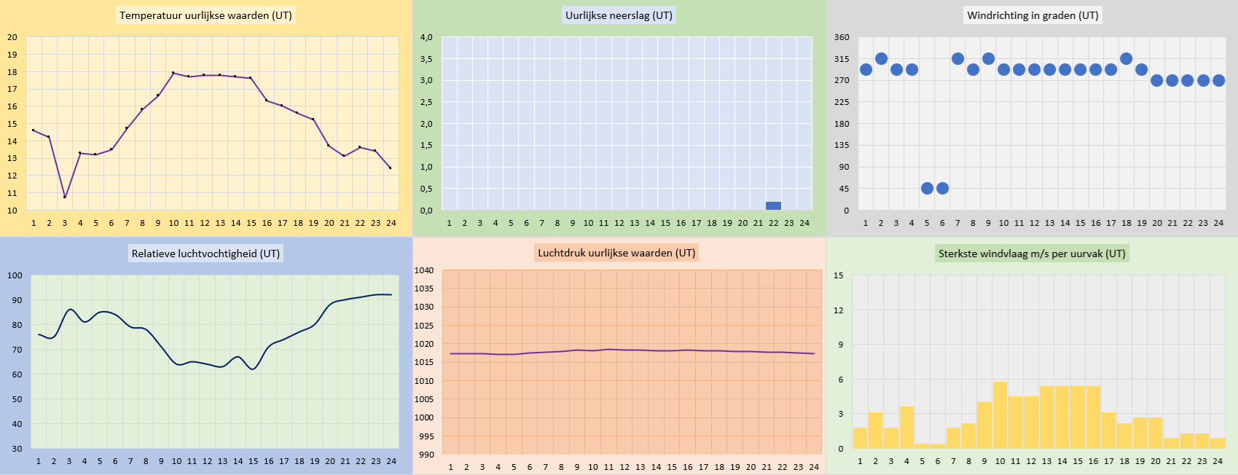Click the wind direction dot at hour 24
The image size is (1238, 475).
[x=1218, y=81]
